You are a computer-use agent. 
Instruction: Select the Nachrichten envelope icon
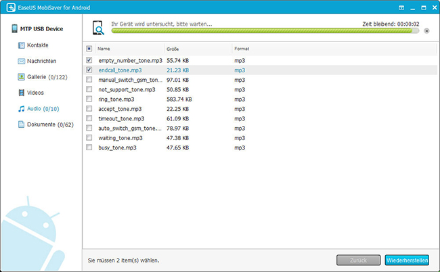(22, 61)
